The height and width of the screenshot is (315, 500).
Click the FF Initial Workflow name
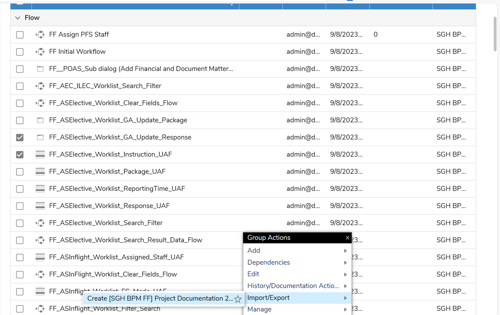pos(77,52)
